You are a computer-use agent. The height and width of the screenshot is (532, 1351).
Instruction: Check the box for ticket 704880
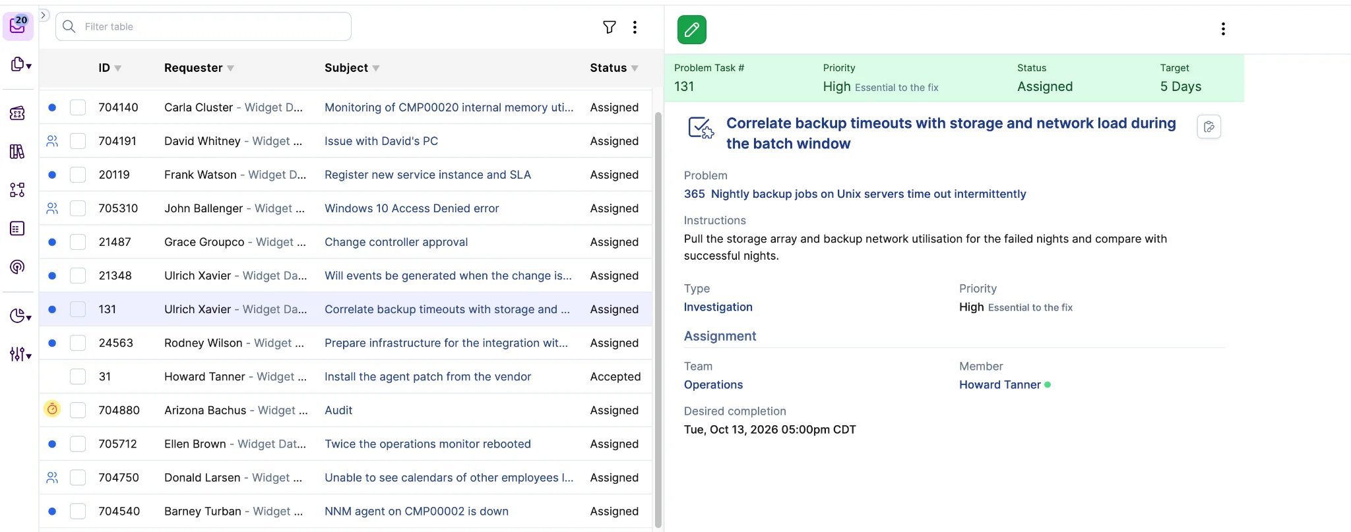point(78,410)
